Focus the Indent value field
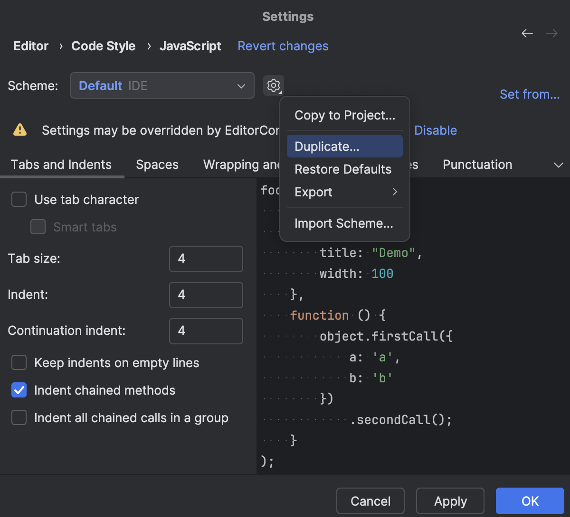570x517 pixels. point(206,295)
